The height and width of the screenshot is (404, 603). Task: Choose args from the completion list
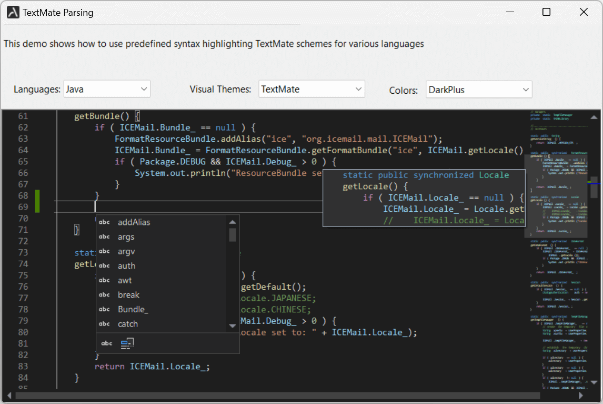[162, 237]
